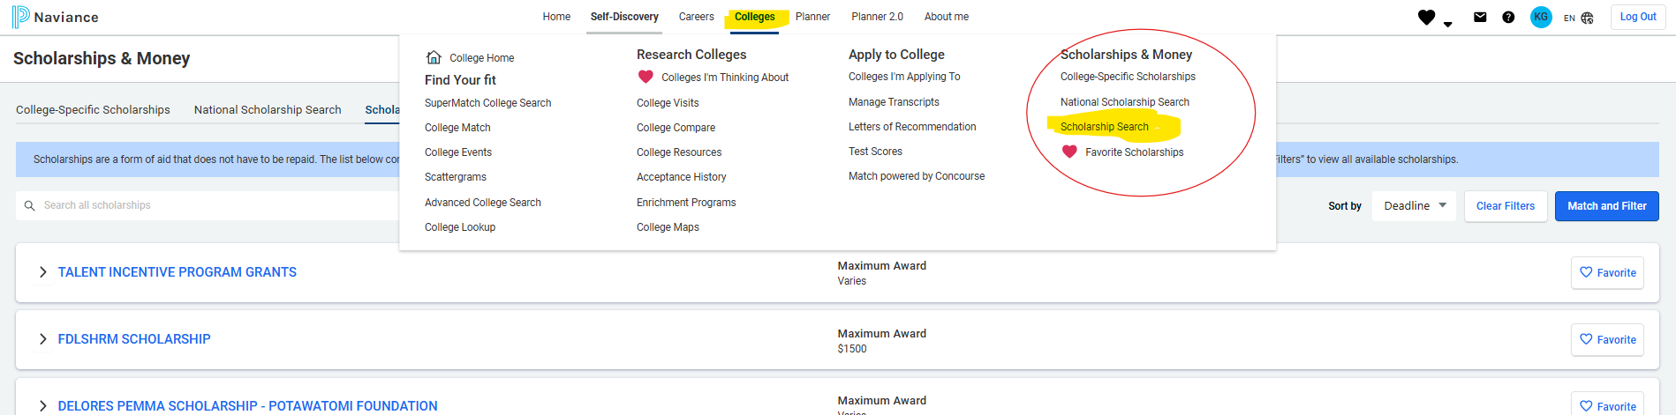The width and height of the screenshot is (1676, 415).
Task: Favorite the Talent Incentive Program Grants scholarship
Action: (1607, 272)
